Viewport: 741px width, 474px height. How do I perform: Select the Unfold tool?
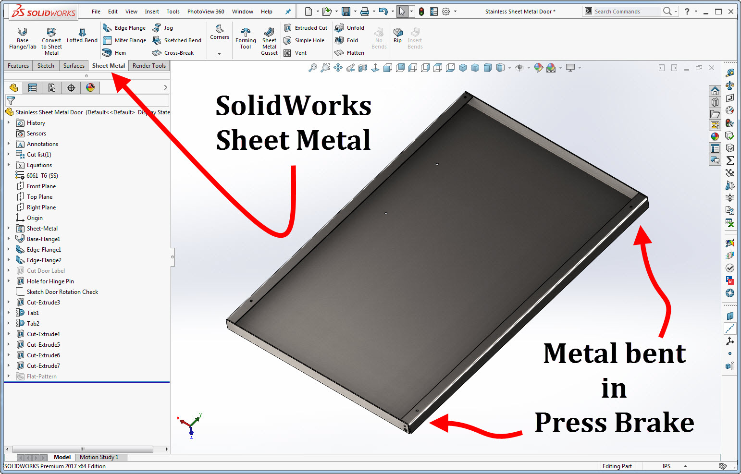[x=349, y=28]
